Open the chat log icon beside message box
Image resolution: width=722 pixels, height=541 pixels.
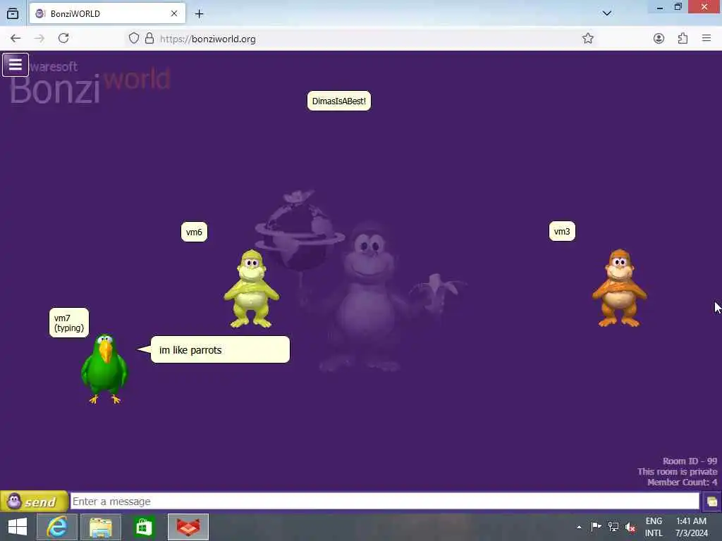(x=711, y=502)
